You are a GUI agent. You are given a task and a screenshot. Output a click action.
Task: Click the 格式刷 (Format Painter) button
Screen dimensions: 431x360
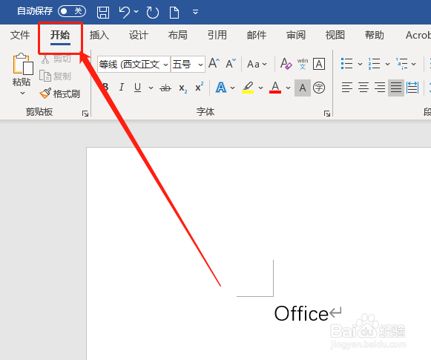coord(59,94)
